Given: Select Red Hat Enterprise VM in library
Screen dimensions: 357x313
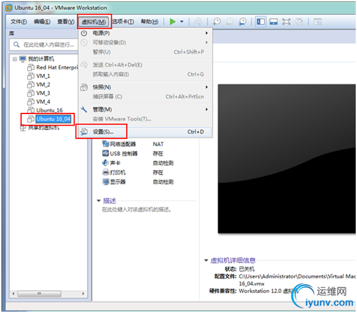Looking at the screenshot, I should click(57, 67).
